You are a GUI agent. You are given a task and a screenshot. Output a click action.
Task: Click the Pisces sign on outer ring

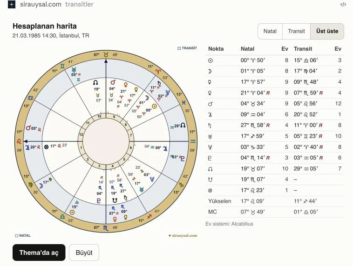tap(183, 102)
